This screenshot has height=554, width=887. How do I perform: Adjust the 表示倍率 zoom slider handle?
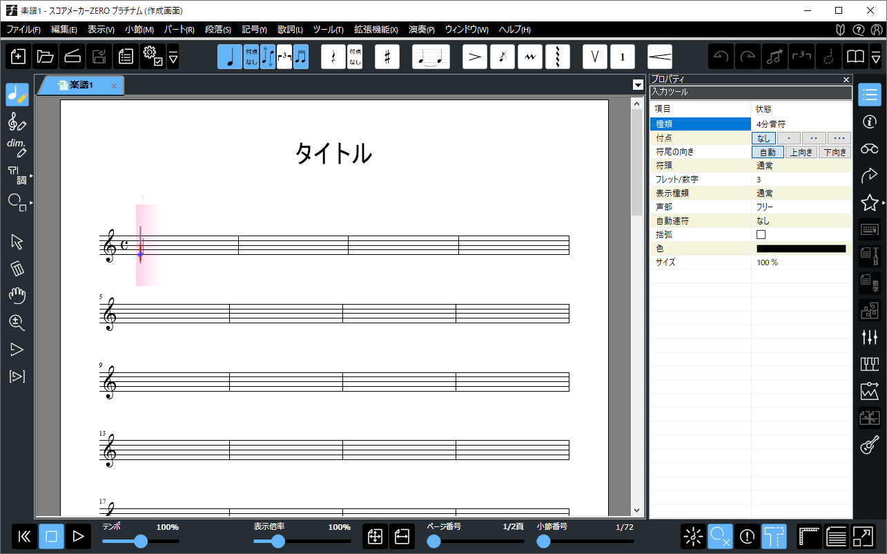(278, 541)
